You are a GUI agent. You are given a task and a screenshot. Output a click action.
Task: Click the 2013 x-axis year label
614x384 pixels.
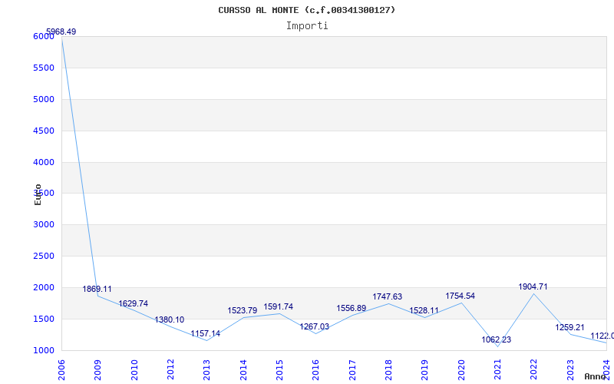tap(206, 369)
